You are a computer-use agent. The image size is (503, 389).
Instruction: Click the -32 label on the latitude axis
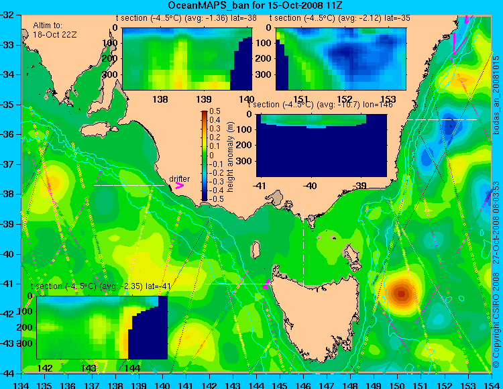tap(7, 15)
